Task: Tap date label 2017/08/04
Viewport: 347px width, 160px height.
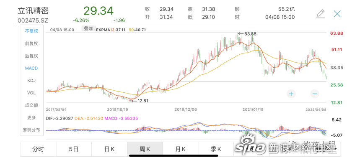Action: (56, 109)
